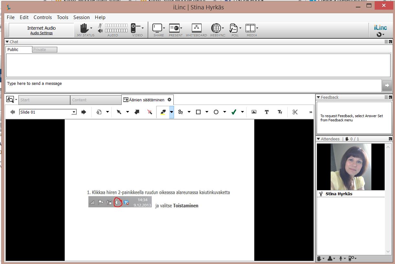Choose the highlighter pen tool
This screenshot has height=264, width=395.
pyautogui.click(x=163, y=112)
